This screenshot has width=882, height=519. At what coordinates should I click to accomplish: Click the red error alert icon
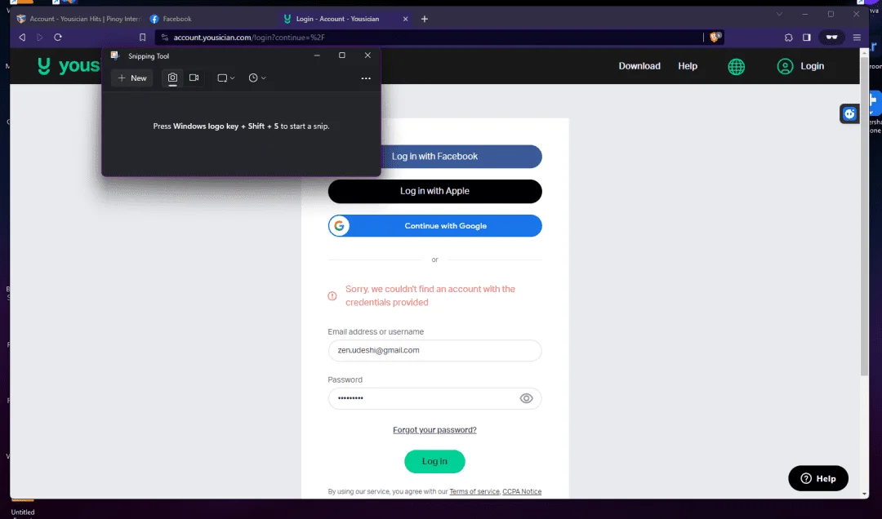coord(332,295)
